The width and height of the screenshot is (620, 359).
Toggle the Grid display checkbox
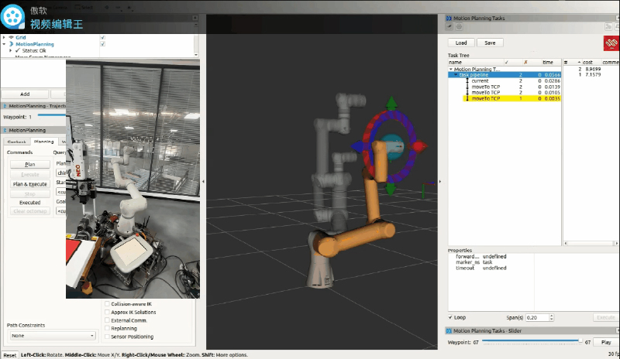click(103, 37)
